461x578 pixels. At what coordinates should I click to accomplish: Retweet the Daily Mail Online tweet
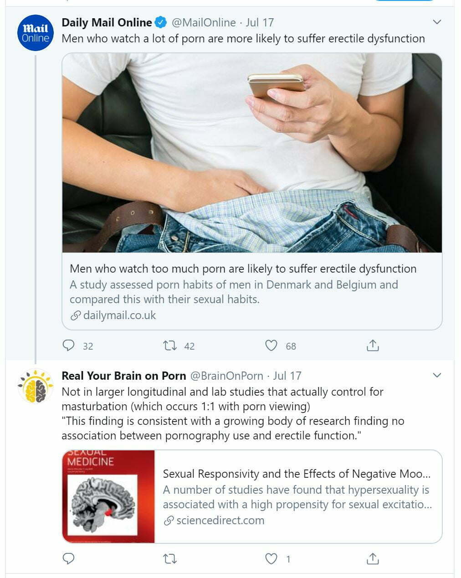pos(170,346)
